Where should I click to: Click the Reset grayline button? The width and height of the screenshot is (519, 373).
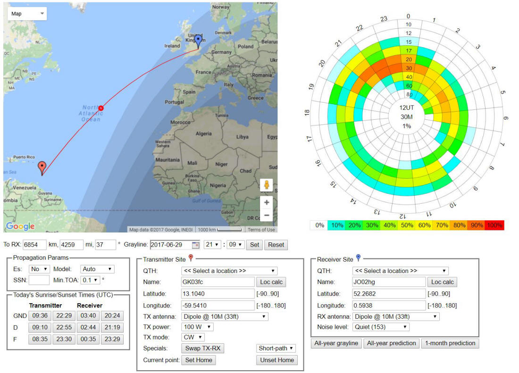(276, 245)
